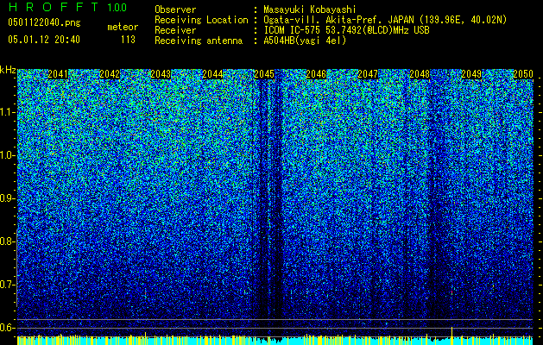Click the Ogata-vill. Akita-Pref. JAPAN location text
Image resolution: width=543 pixels, height=345 pixels.
tap(385, 20)
